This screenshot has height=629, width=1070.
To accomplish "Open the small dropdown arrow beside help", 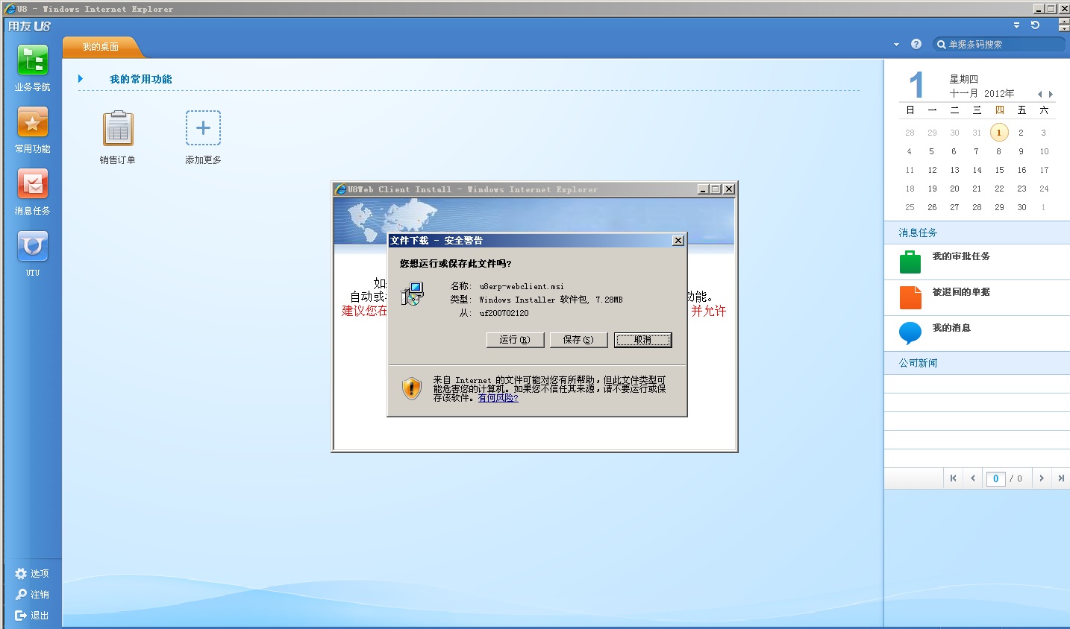I will 896,45.
